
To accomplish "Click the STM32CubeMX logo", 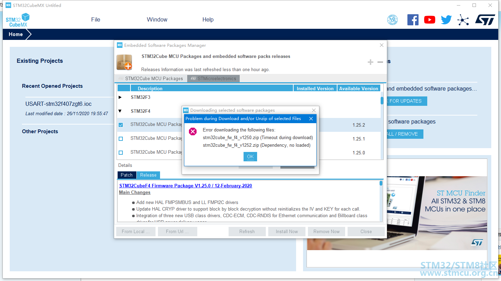I will coord(18,20).
